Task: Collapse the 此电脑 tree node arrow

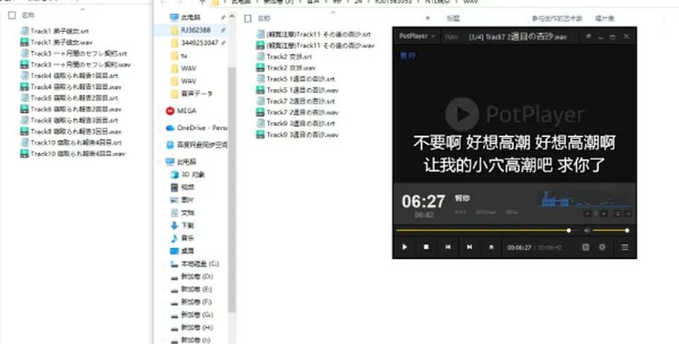Action: click(159, 161)
